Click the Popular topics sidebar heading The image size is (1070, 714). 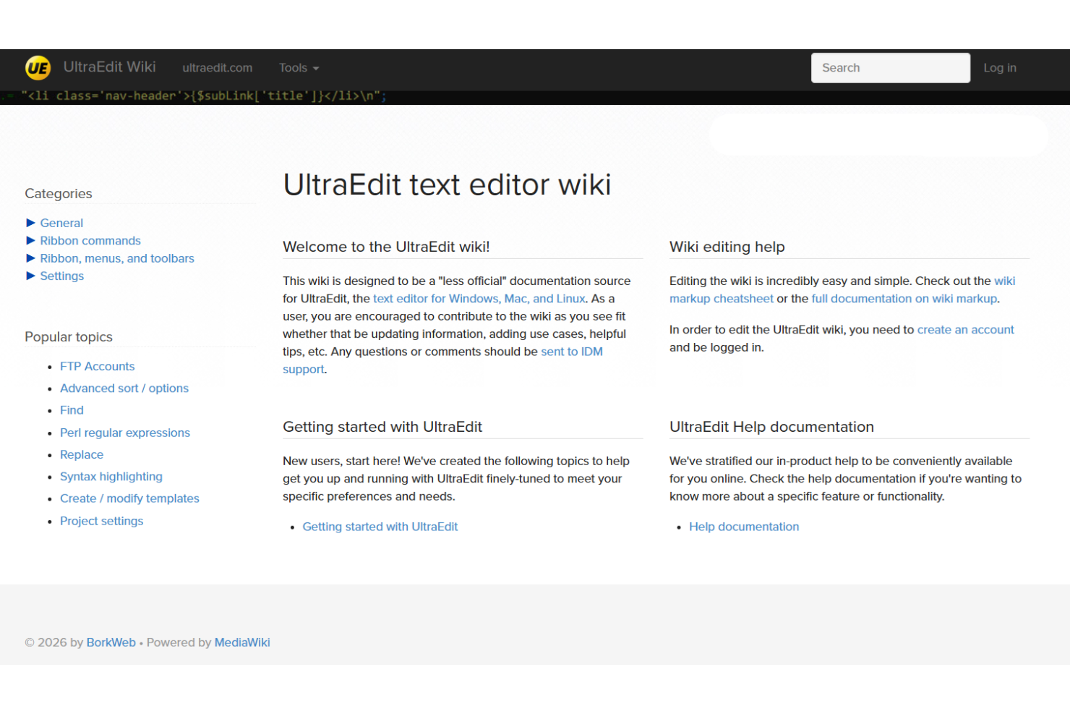click(69, 337)
